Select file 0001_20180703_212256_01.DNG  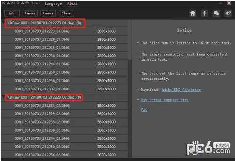pos(65,81)
